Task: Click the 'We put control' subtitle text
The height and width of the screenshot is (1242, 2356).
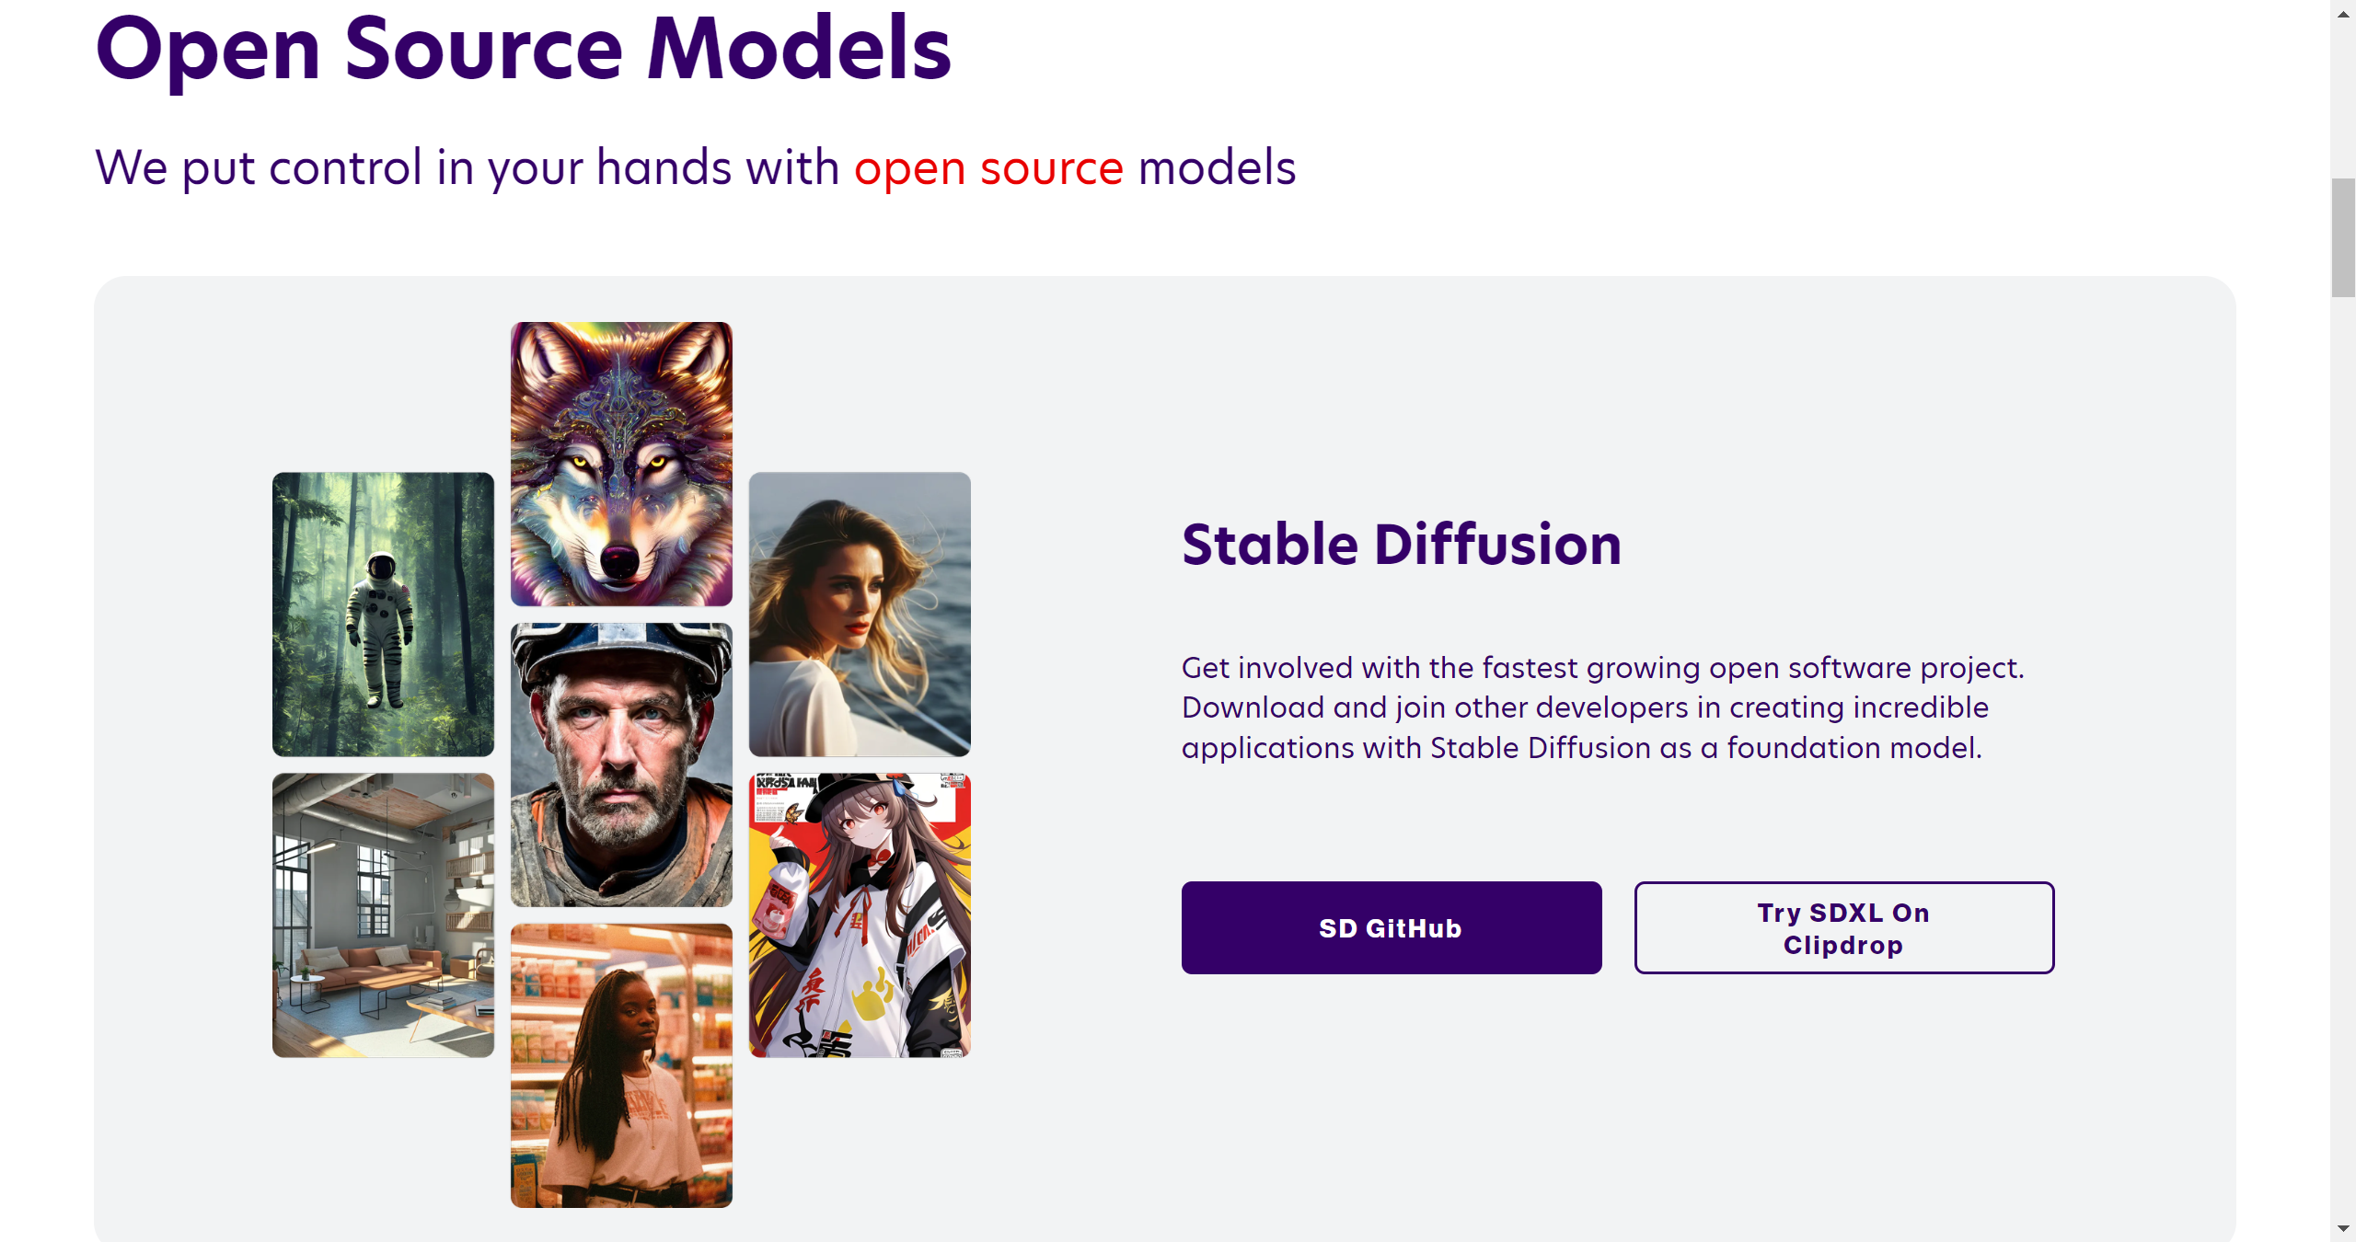Action: pos(695,168)
